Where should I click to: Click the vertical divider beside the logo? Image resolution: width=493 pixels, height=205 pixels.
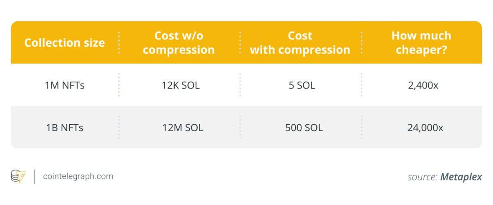click(35, 176)
